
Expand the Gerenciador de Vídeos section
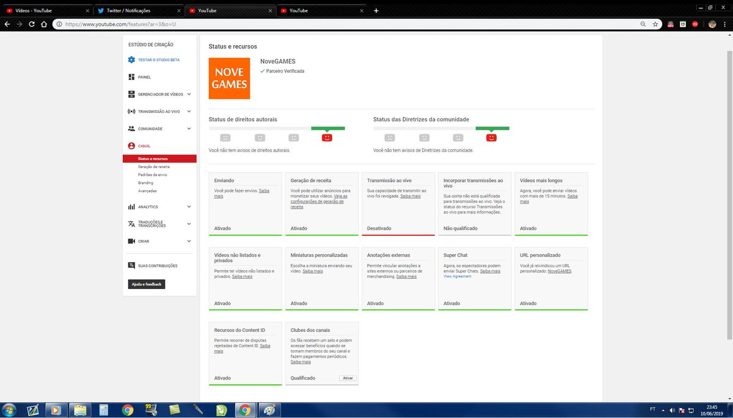point(189,94)
